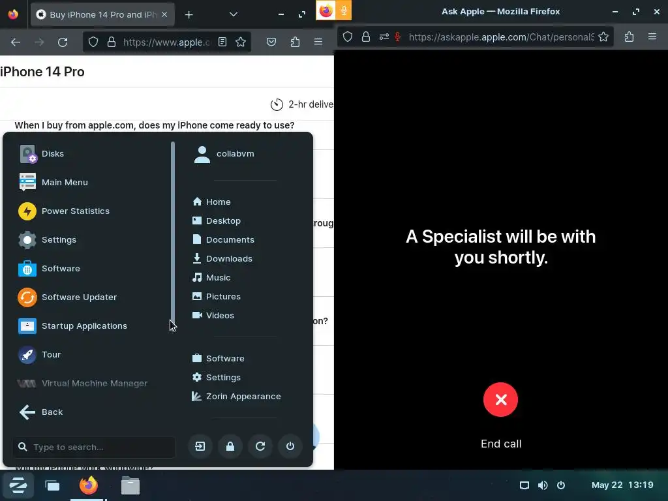Open Files manager from taskbar
This screenshot has width=668, height=501.
[130, 485]
